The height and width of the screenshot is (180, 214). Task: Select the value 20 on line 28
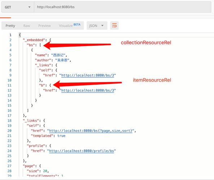click(45, 171)
